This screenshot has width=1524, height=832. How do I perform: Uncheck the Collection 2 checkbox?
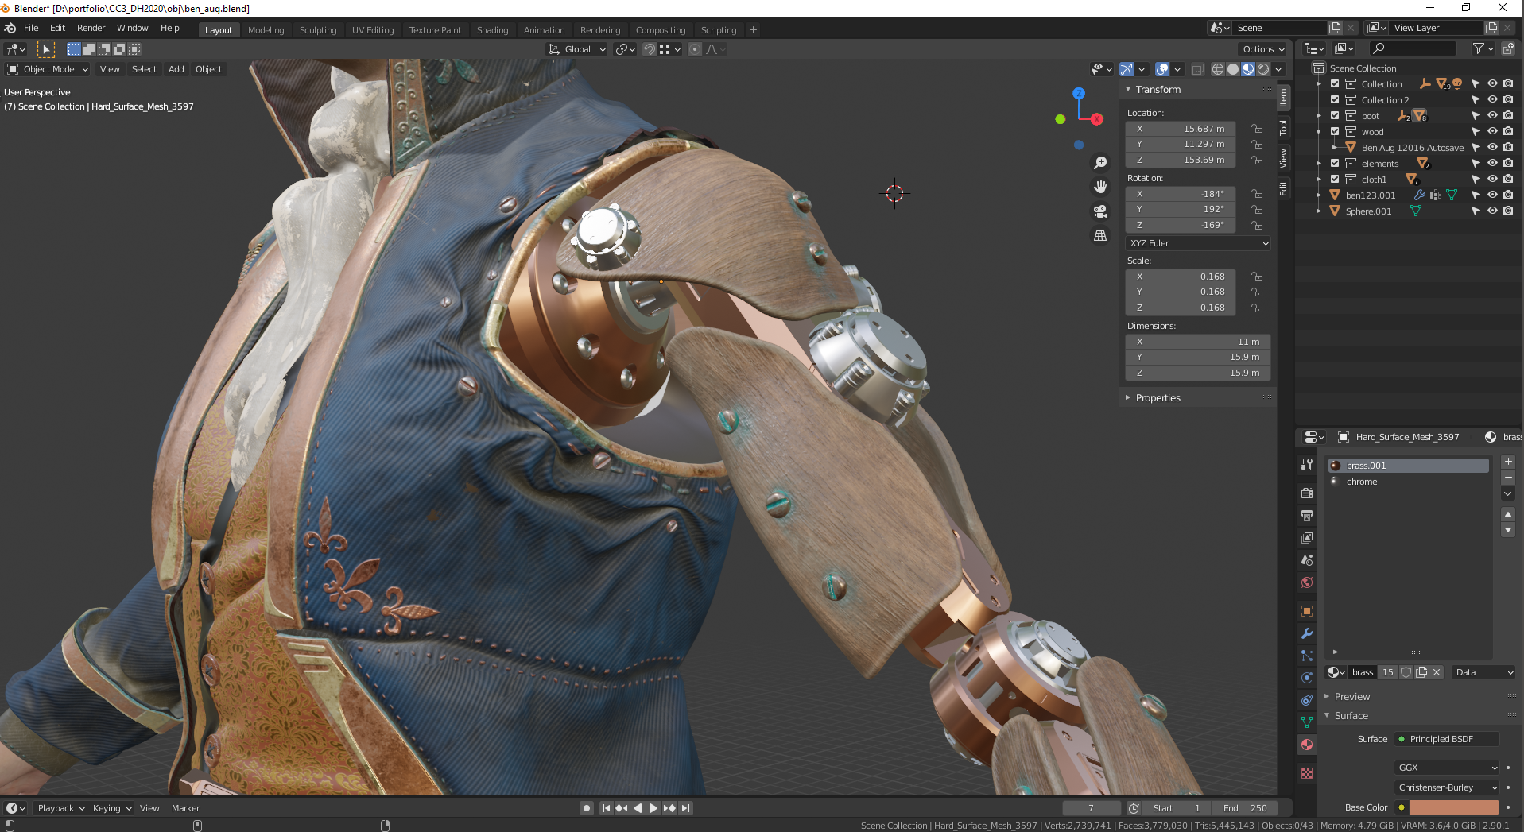pos(1336,100)
